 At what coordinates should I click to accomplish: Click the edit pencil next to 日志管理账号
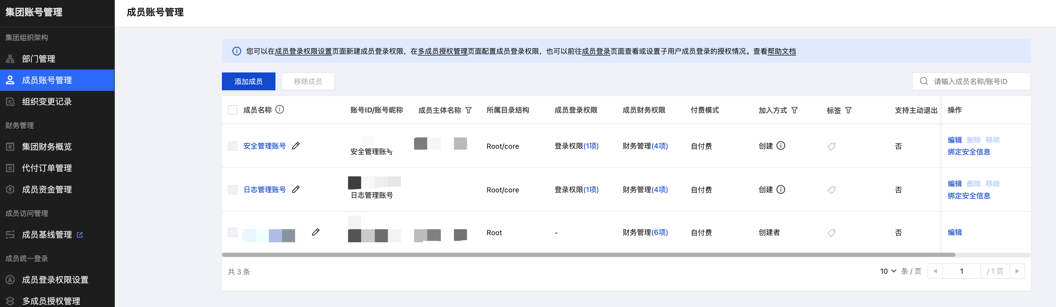(x=296, y=189)
